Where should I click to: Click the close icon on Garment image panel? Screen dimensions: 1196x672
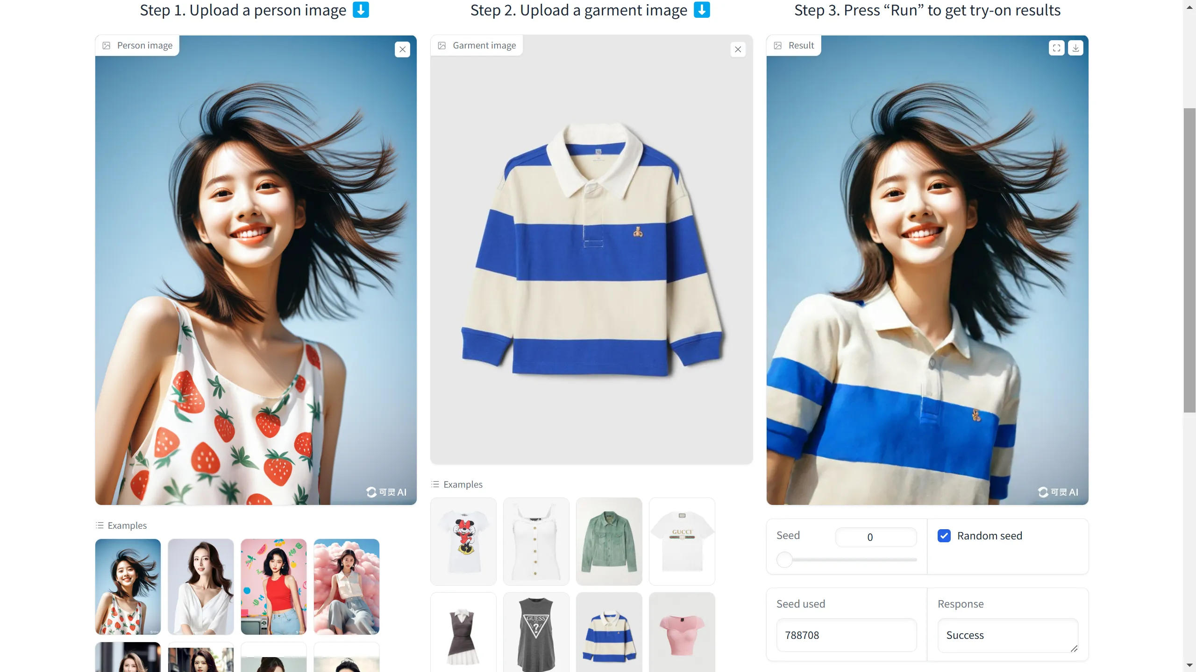(x=738, y=49)
